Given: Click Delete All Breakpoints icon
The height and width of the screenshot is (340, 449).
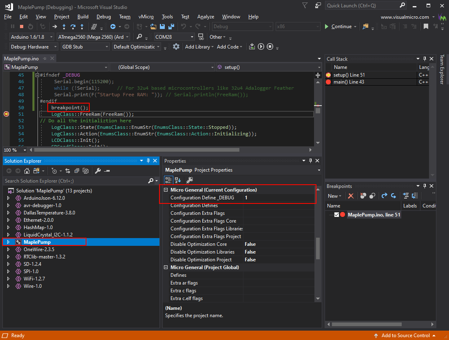Looking at the screenshot, I should coord(363,196).
